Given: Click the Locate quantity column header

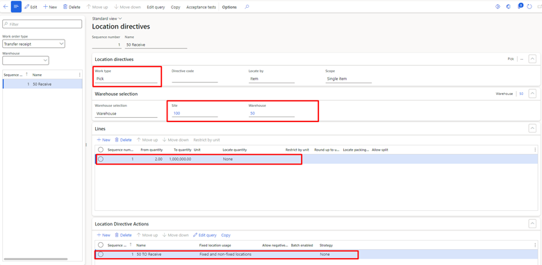Looking at the screenshot, I should tap(235, 150).
